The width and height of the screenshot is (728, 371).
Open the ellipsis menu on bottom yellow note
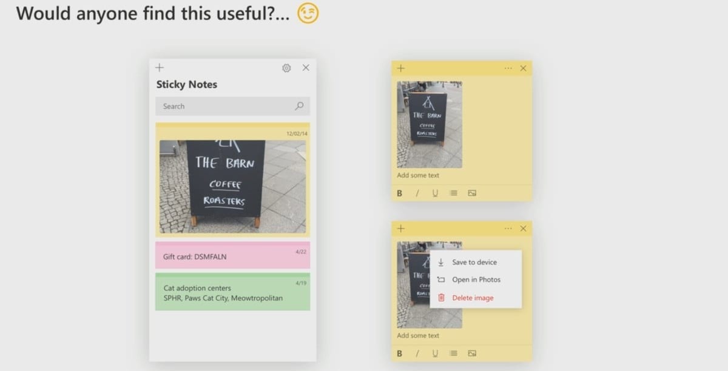point(508,228)
